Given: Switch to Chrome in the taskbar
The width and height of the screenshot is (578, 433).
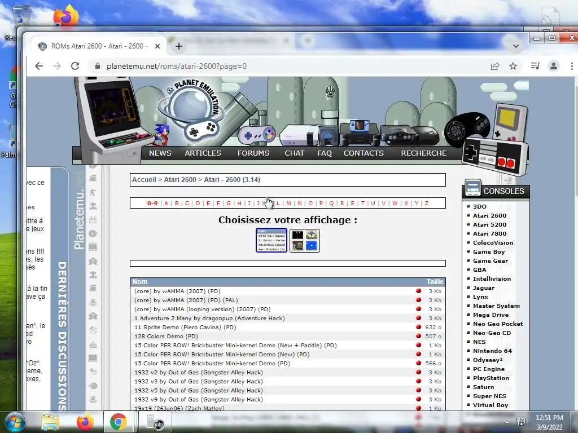Looking at the screenshot, I should (x=119, y=422).
